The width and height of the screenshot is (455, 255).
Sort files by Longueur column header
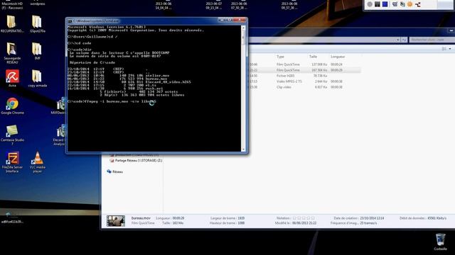(x=338, y=57)
